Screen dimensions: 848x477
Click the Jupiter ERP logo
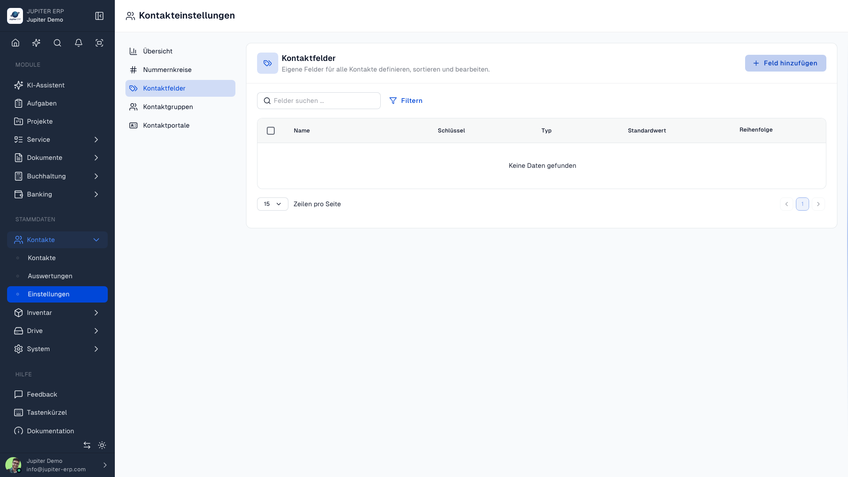[15, 16]
